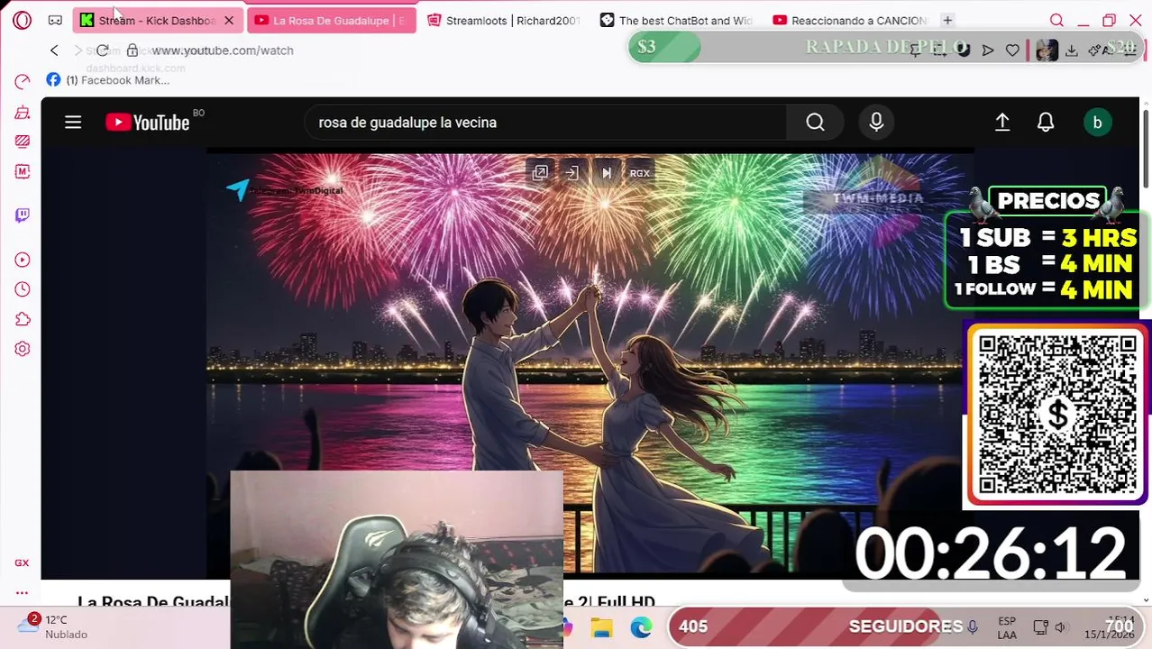Search with your voice microphone
Image resolution: width=1152 pixels, height=649 pixels.
click(x=876, y=123)
